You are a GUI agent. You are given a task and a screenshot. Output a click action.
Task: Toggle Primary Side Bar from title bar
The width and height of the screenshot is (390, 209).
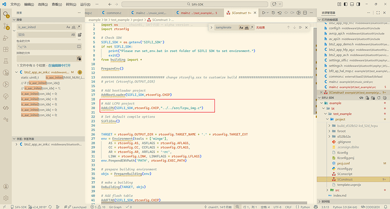pyautogui.click(x=346, y=4)
